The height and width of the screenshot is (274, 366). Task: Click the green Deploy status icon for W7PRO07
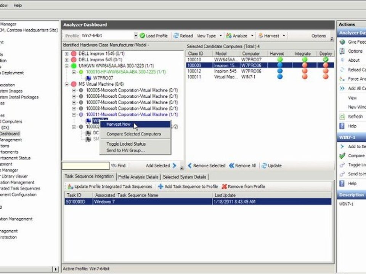pos(325,59)
